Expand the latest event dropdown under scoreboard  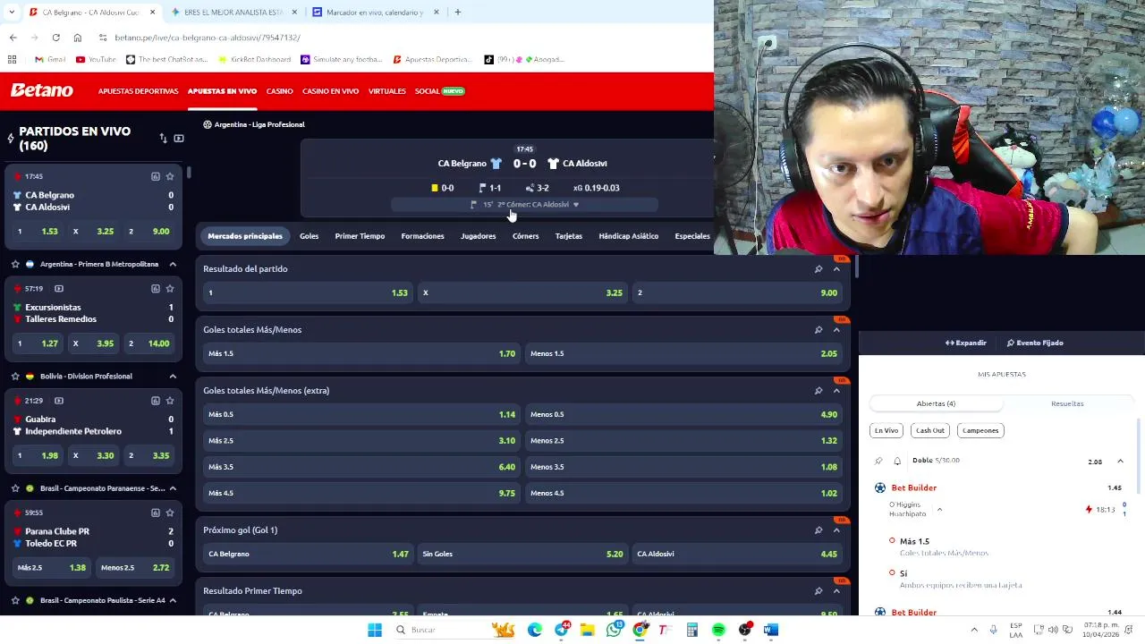coord(575,205)
